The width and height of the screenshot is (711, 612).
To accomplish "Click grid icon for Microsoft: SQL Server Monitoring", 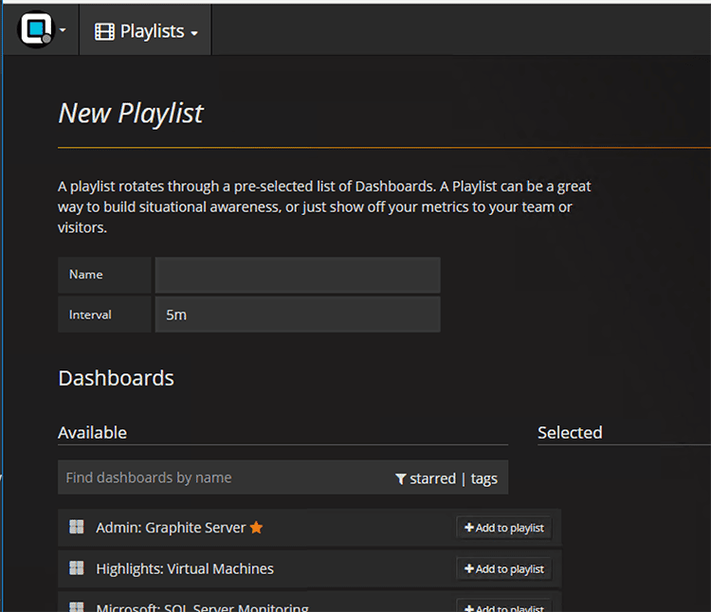I will pyautogui.click(x=77, y=606).
